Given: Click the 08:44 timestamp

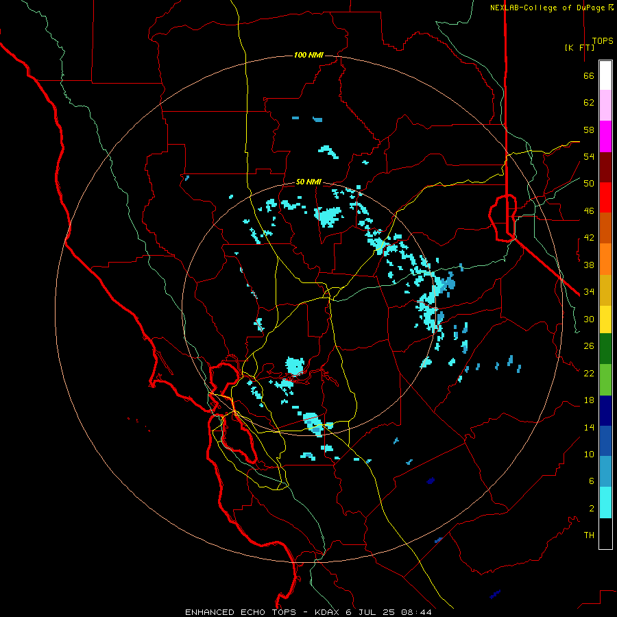Looking at the screenshot, I should click(x=416, y=612).
